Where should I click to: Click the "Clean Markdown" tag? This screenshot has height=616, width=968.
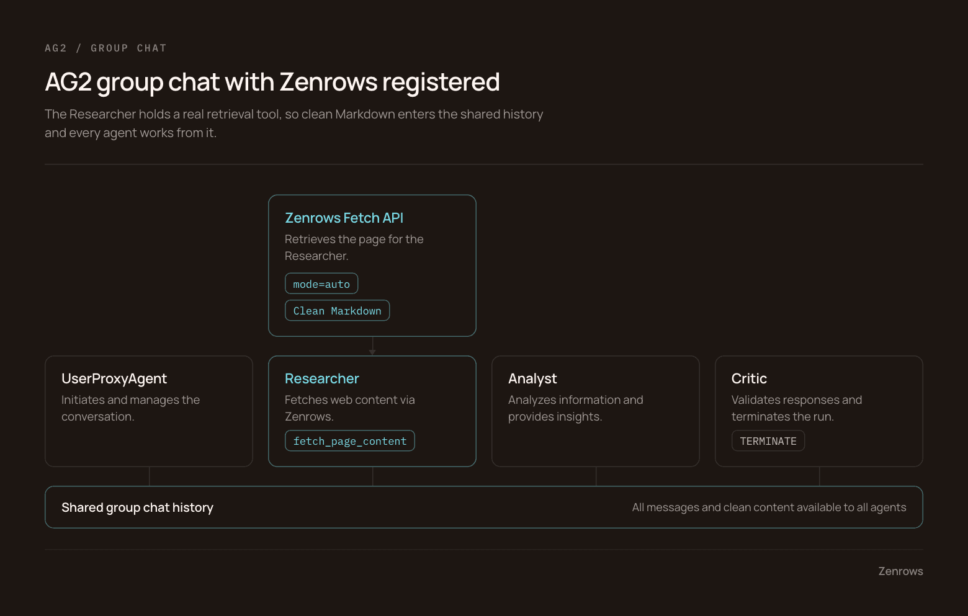(337, 311)
